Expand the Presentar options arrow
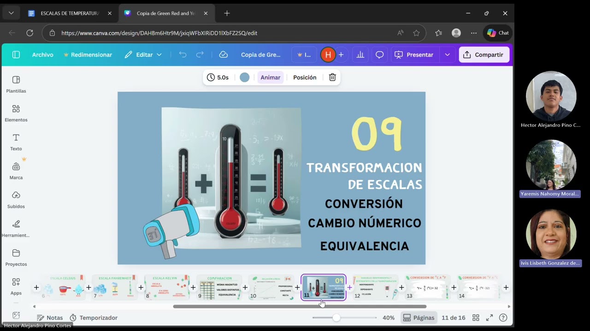The height and width of the screenshot is (331, 590). pyautogui.click(x=447, y=55)
